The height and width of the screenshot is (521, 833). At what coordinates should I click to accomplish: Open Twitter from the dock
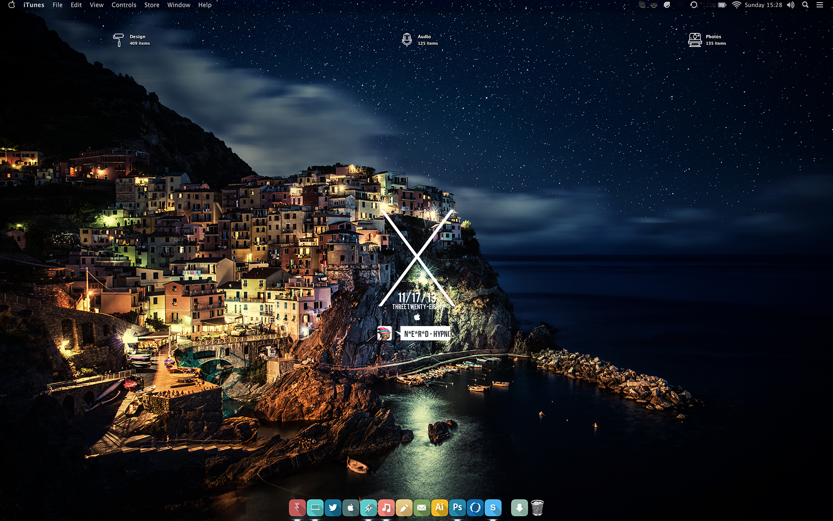tap(333, 508)
